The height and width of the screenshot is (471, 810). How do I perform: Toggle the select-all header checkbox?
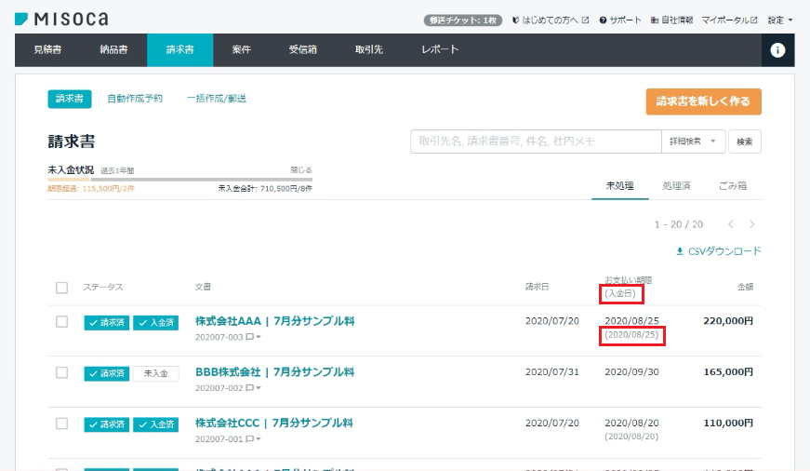(x=62, y=288)
